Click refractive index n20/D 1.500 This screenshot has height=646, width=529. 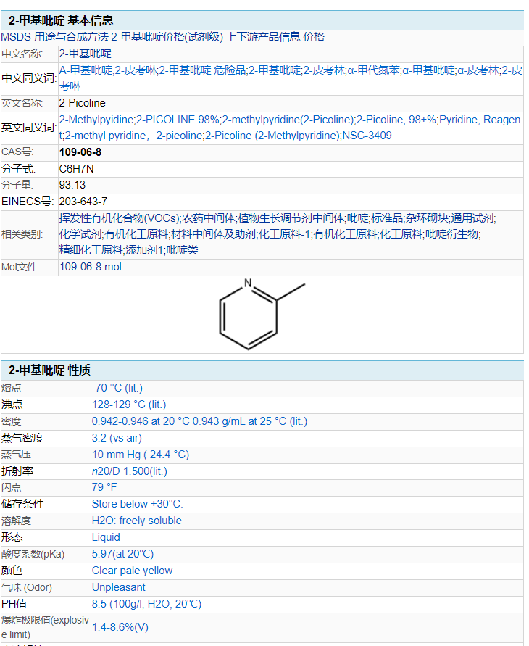pyautogui.click(x=130, y=471)
